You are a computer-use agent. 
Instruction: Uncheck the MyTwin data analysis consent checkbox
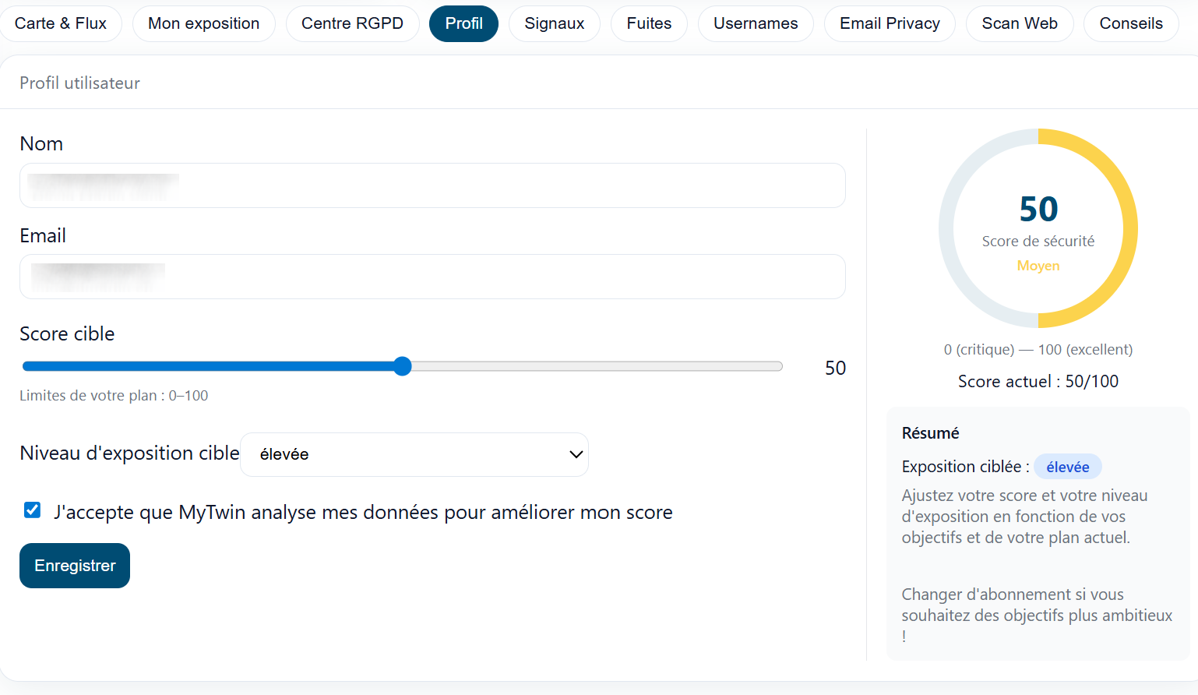point(32,510)
